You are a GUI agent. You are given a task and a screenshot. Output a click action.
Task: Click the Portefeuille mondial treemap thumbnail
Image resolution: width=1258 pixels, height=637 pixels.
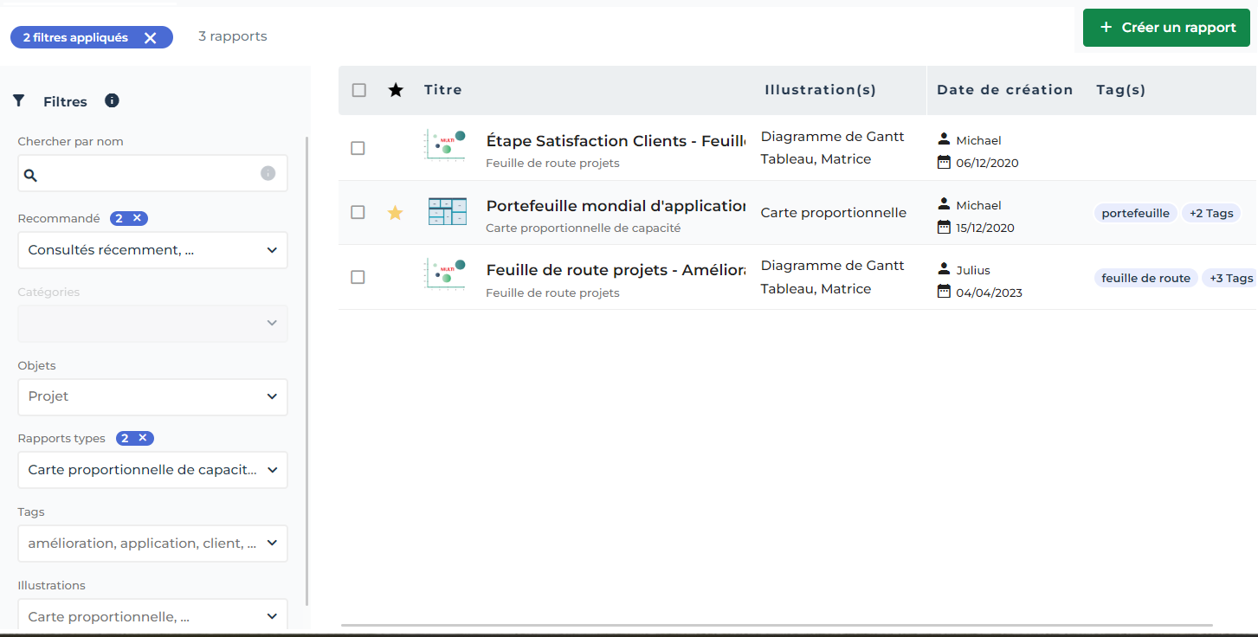[447, 212]
